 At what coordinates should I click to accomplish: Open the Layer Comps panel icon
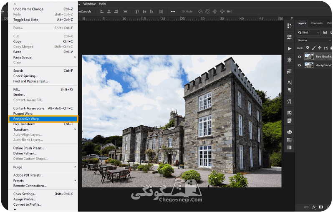pyautogui.click(x=289, y=113)
